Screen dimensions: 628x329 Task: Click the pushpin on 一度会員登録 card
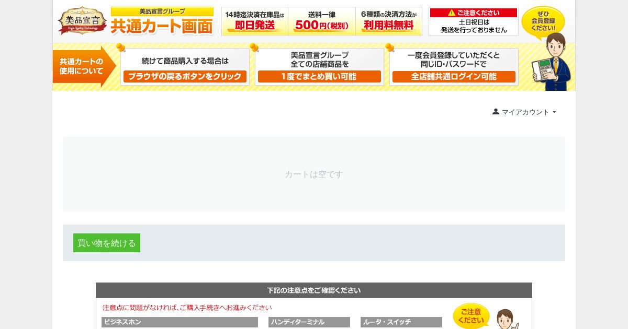coord(390,48)
